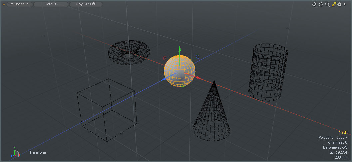352x162 pixels.
Task: Expand the arrow menu next to gear
Action: (x=345, y=4)
